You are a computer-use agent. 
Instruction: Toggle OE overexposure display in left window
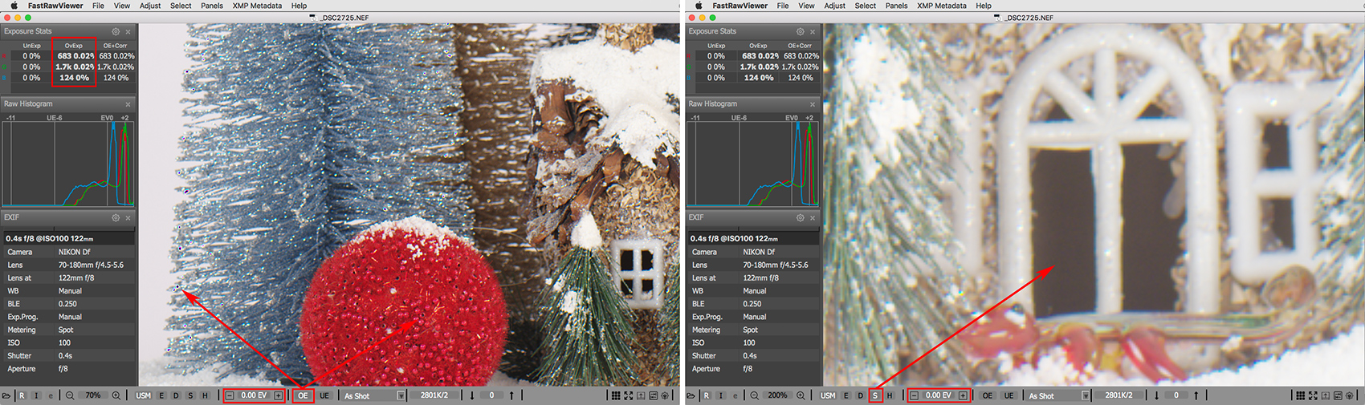point(303,395)
